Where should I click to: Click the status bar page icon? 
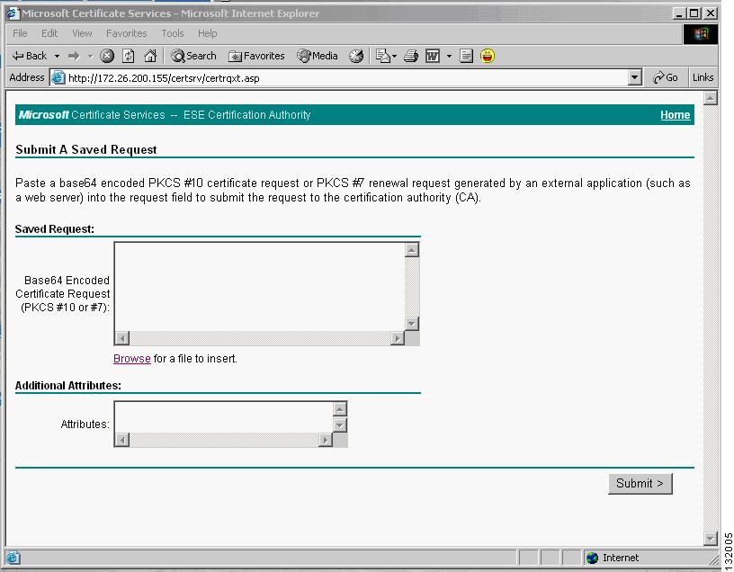[13, 558]
